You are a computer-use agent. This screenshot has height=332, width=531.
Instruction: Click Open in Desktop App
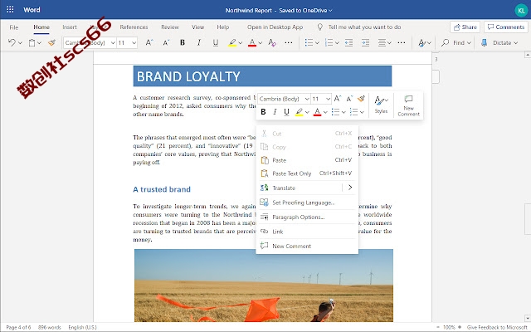click(275, 27)
